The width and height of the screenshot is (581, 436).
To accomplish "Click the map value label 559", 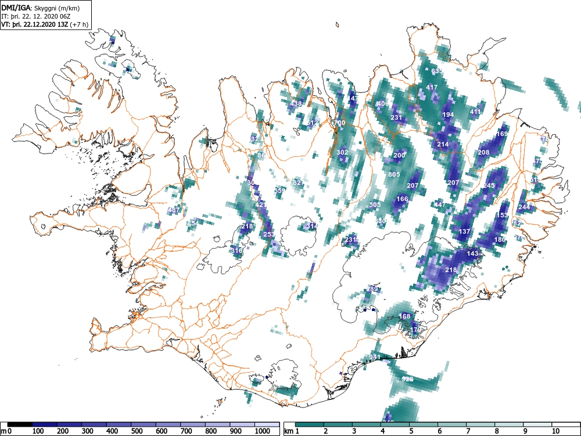I will point(280,191).
